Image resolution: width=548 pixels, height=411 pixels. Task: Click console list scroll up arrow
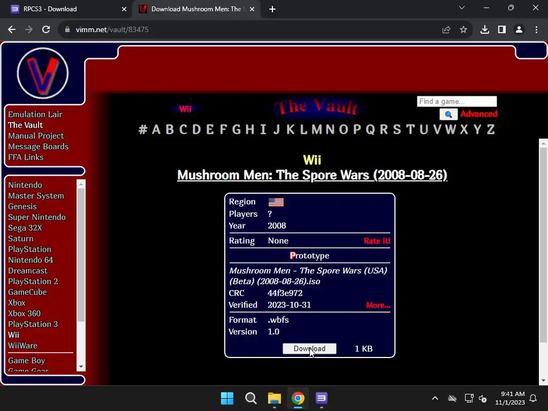[81, 184]
